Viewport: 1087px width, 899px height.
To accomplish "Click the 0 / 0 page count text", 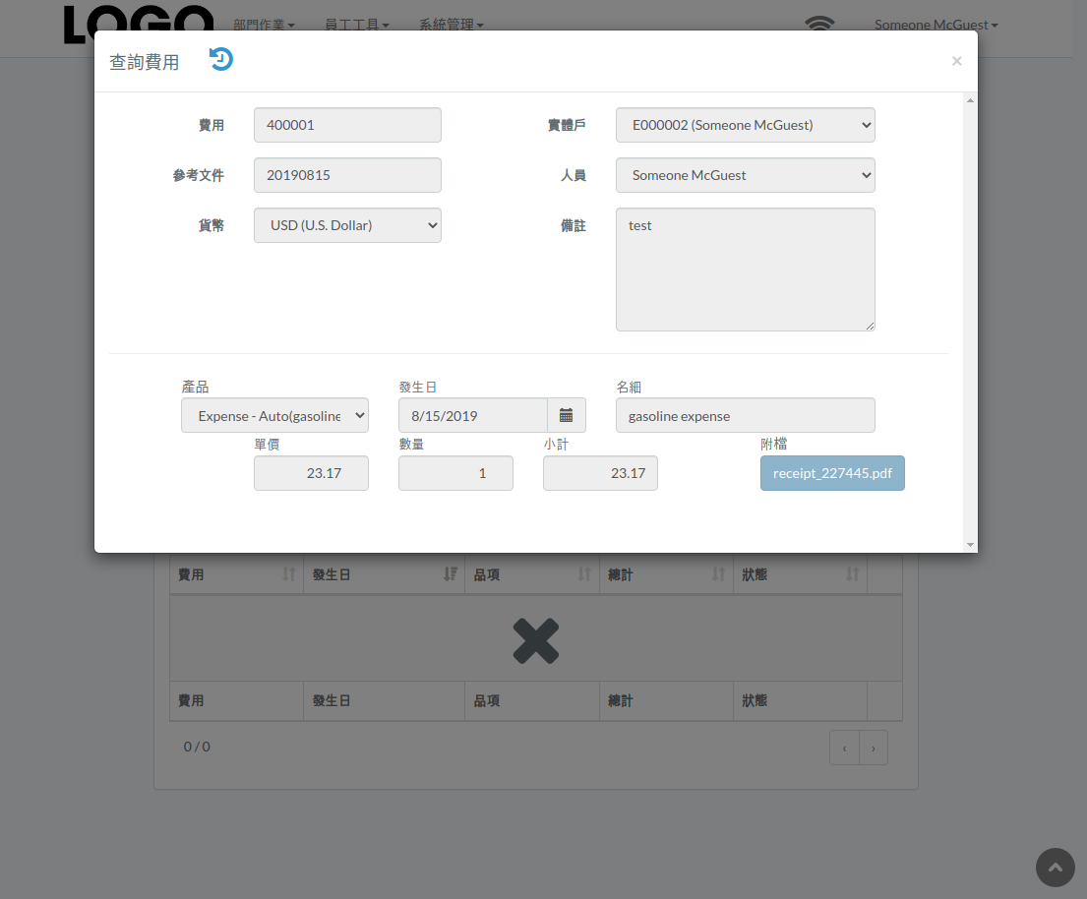I will [x=197, y=747].
